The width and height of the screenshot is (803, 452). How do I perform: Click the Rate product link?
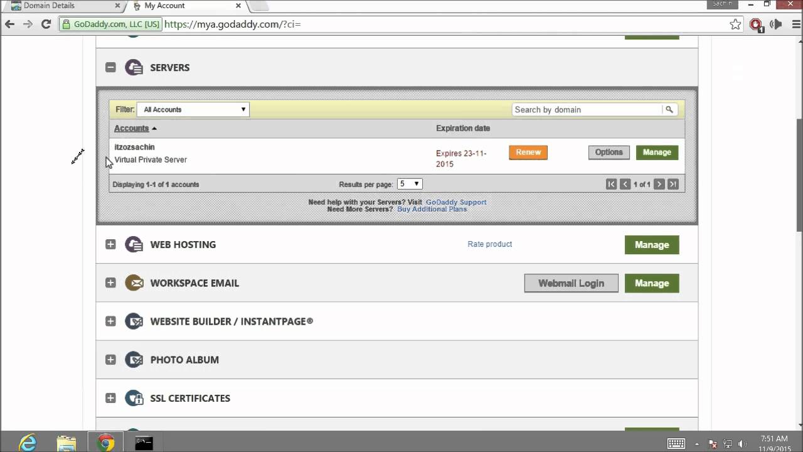pyautogui.click(x=490, y=244)
